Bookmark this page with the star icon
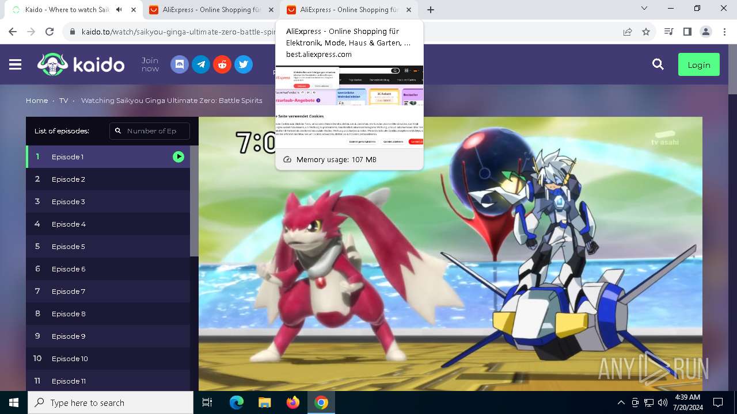737x414 pixels. (x=646, y=32)
